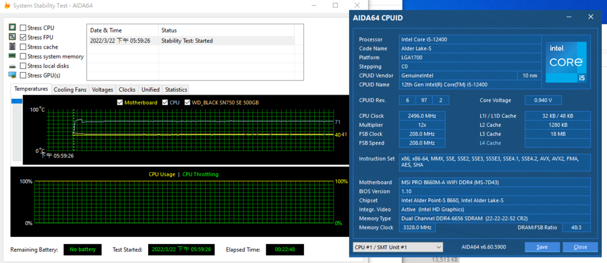Click the Stepping value C0
This screenshot has height=263, width=607.
[x=470, y=66]
